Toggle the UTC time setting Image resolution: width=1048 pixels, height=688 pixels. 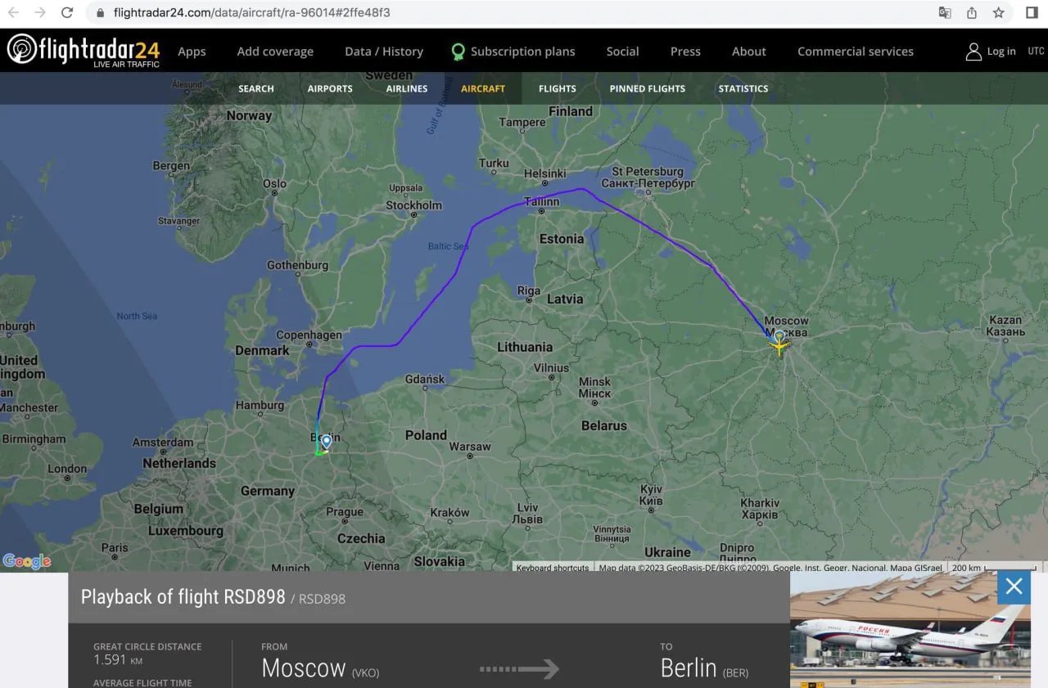tap(1036, 52)
